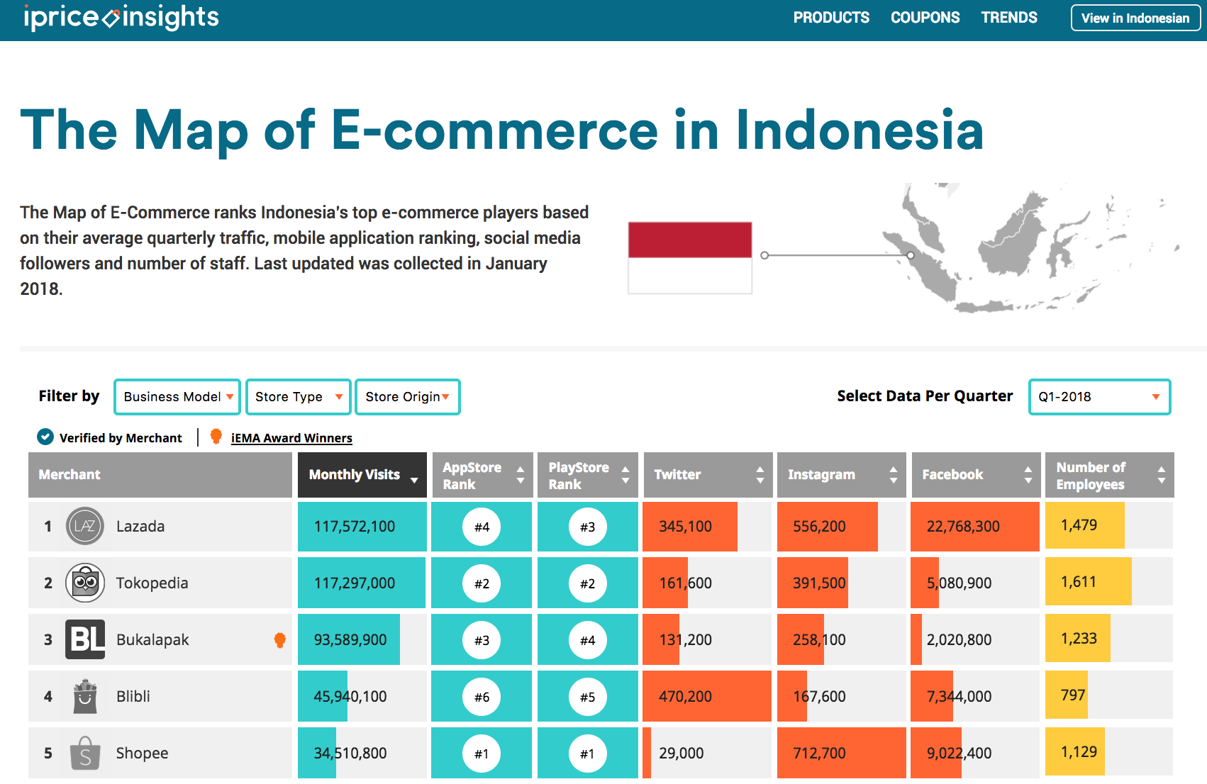Screen dimensions: 1207x784
Task: Click Shopee's PlayStore rank #1 badge
Action: click(x=588, y=754)
